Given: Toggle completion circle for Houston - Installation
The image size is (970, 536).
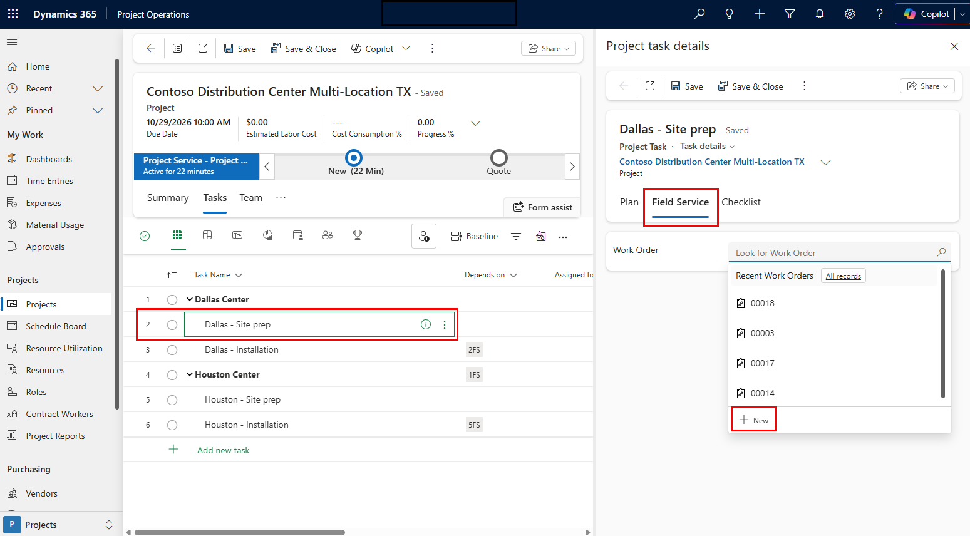Looking at the screenshot, I should coord(172,425).
